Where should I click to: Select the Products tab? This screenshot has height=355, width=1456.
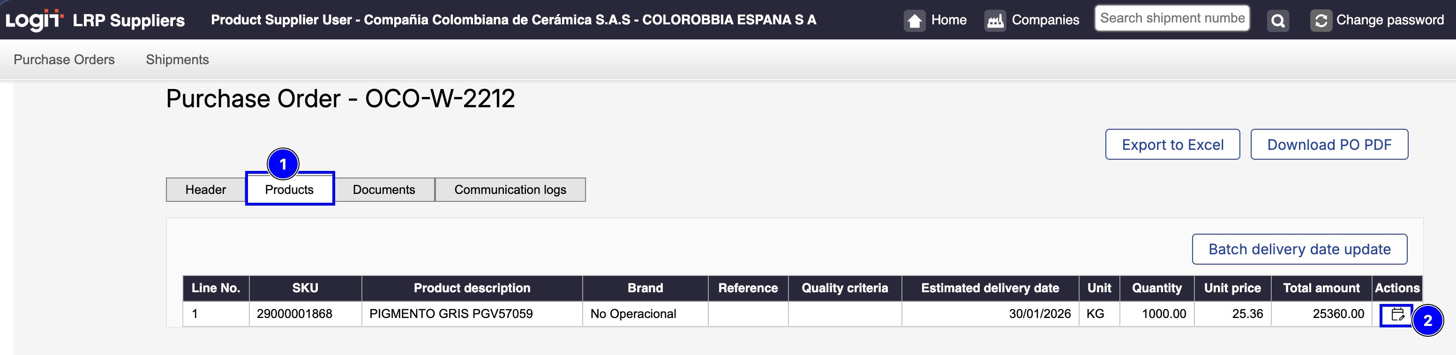tap(289, 190)
